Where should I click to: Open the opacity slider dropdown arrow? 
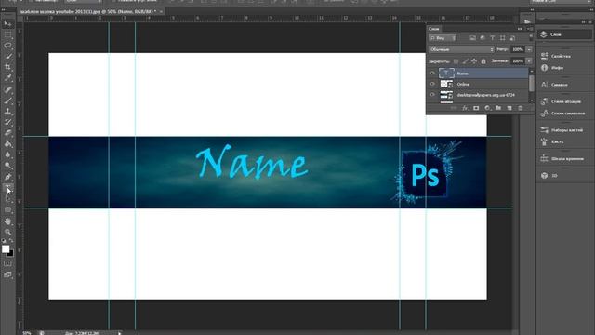(x=529, y=49)
